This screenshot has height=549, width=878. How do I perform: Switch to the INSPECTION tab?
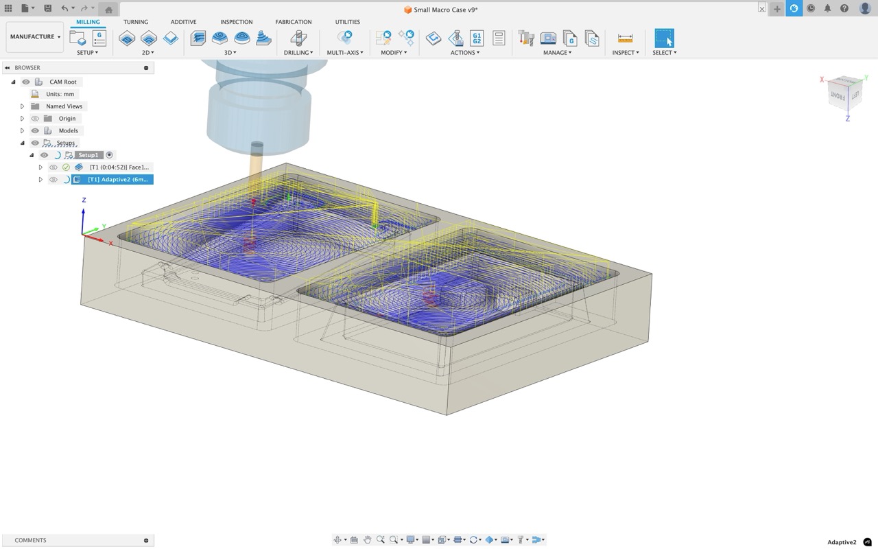pos(236,22)
